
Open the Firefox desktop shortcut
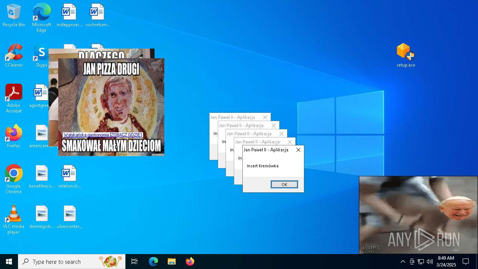pos(14,136)
